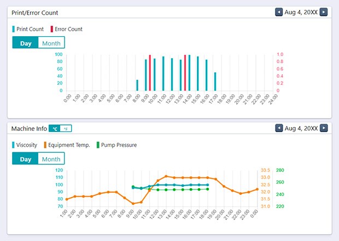Screen dimensions: 339x241
Task: Switch Print/Error Count chart to Month
Action: click(51, 43)
